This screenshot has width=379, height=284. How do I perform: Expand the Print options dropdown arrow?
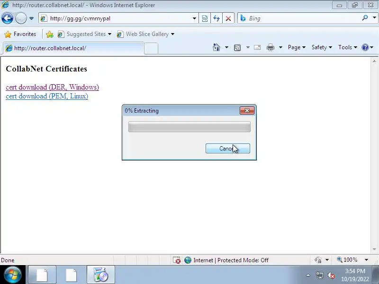280,47
